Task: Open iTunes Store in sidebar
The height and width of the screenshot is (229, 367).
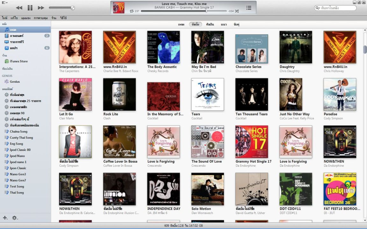Action: click(x=25, y=61)
